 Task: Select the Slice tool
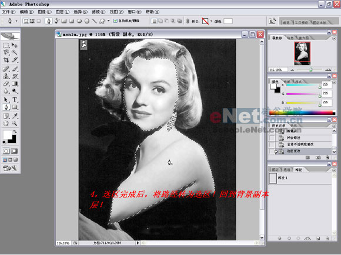pos(15,60)
